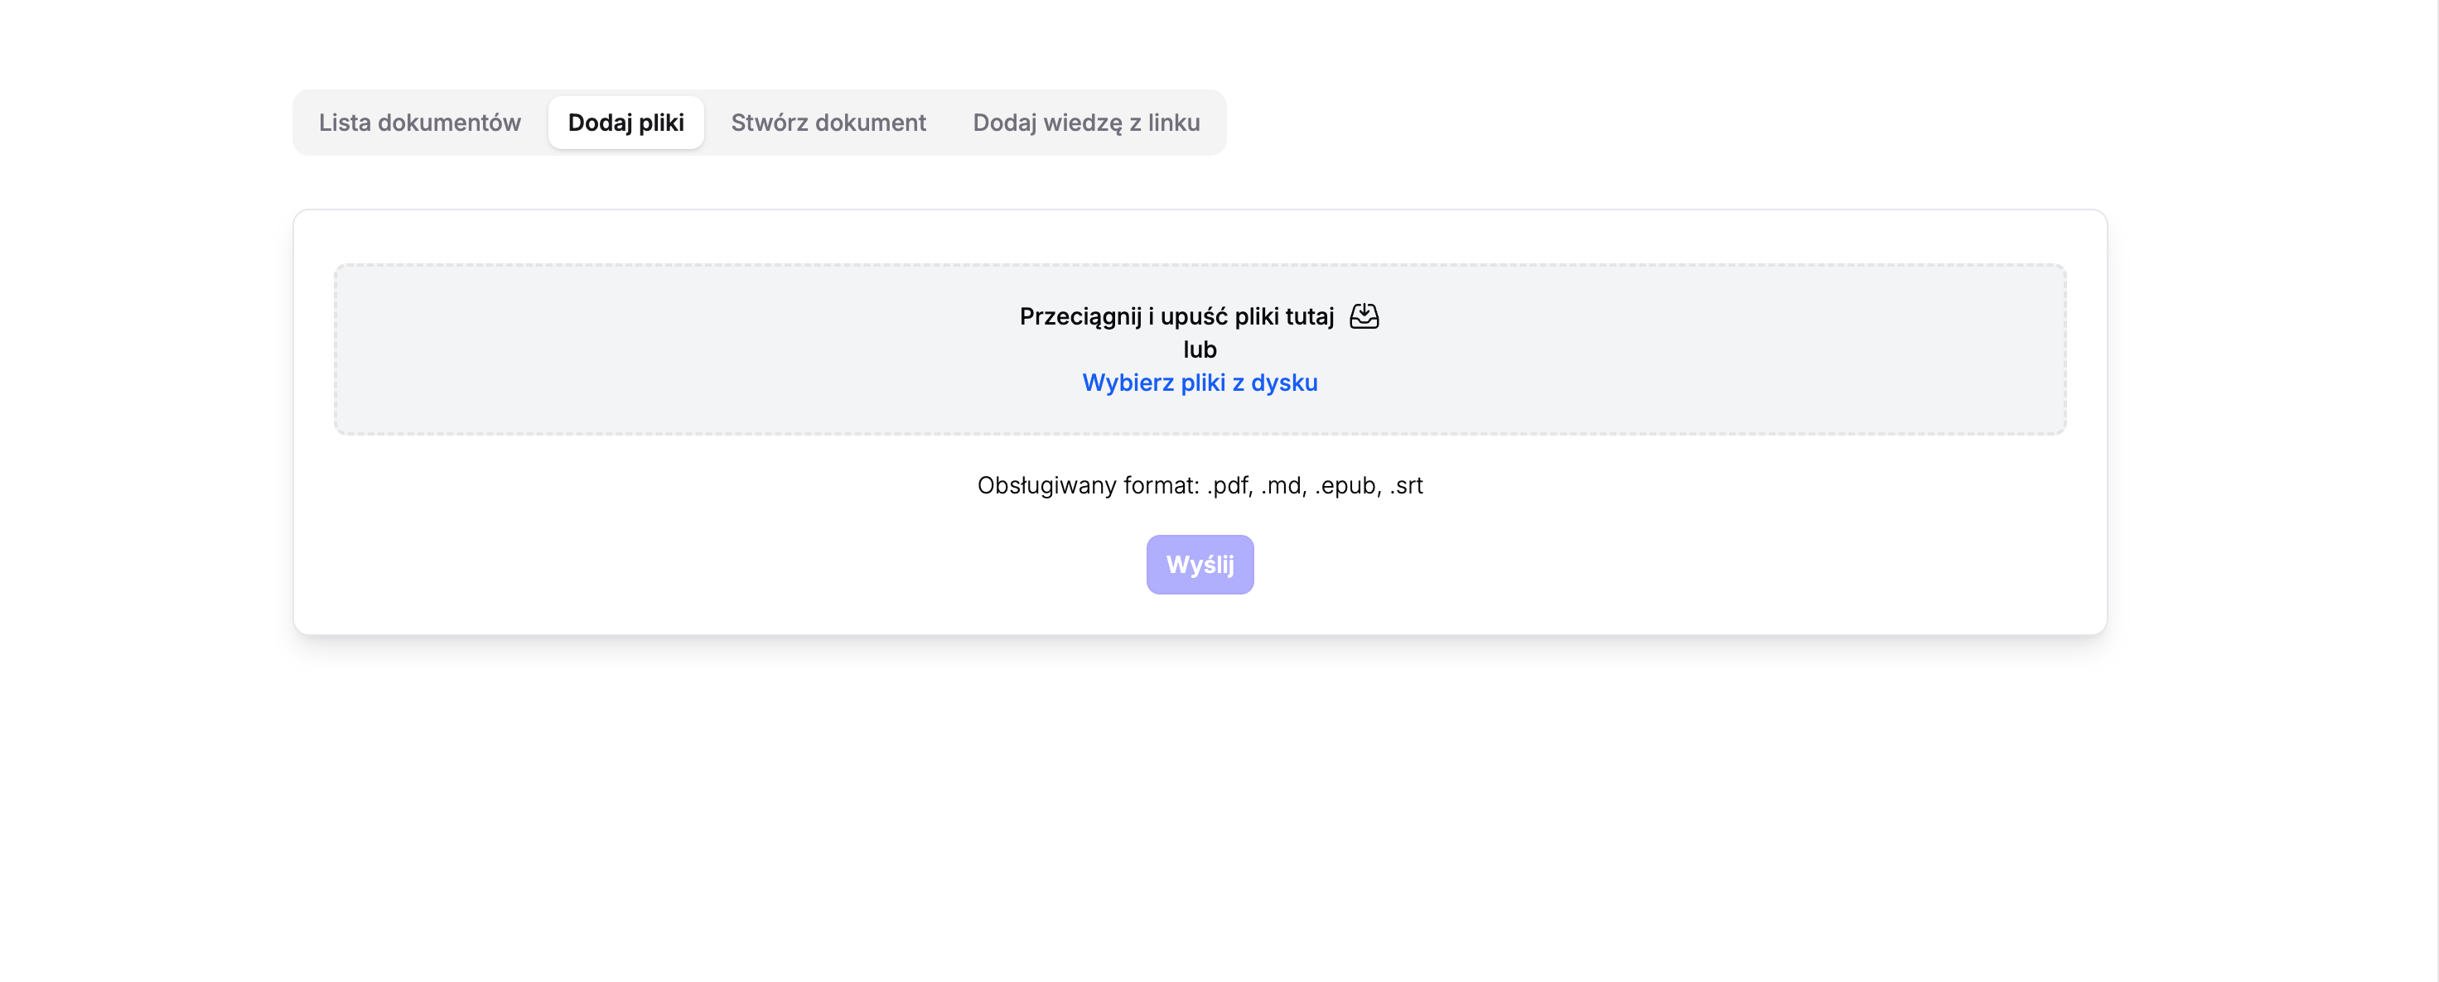Click the inbox download icon in drop zone

(1364, 316)
